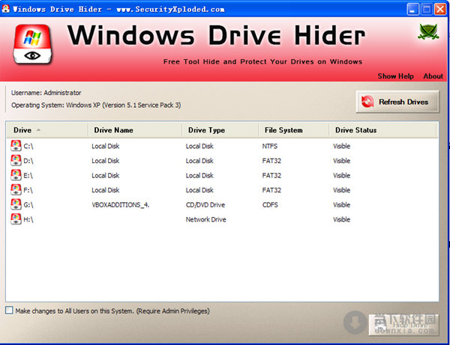Click Local Disk name in E:\ row
Image resolution: width=450 pixels, height=345 pixels.
105,176
